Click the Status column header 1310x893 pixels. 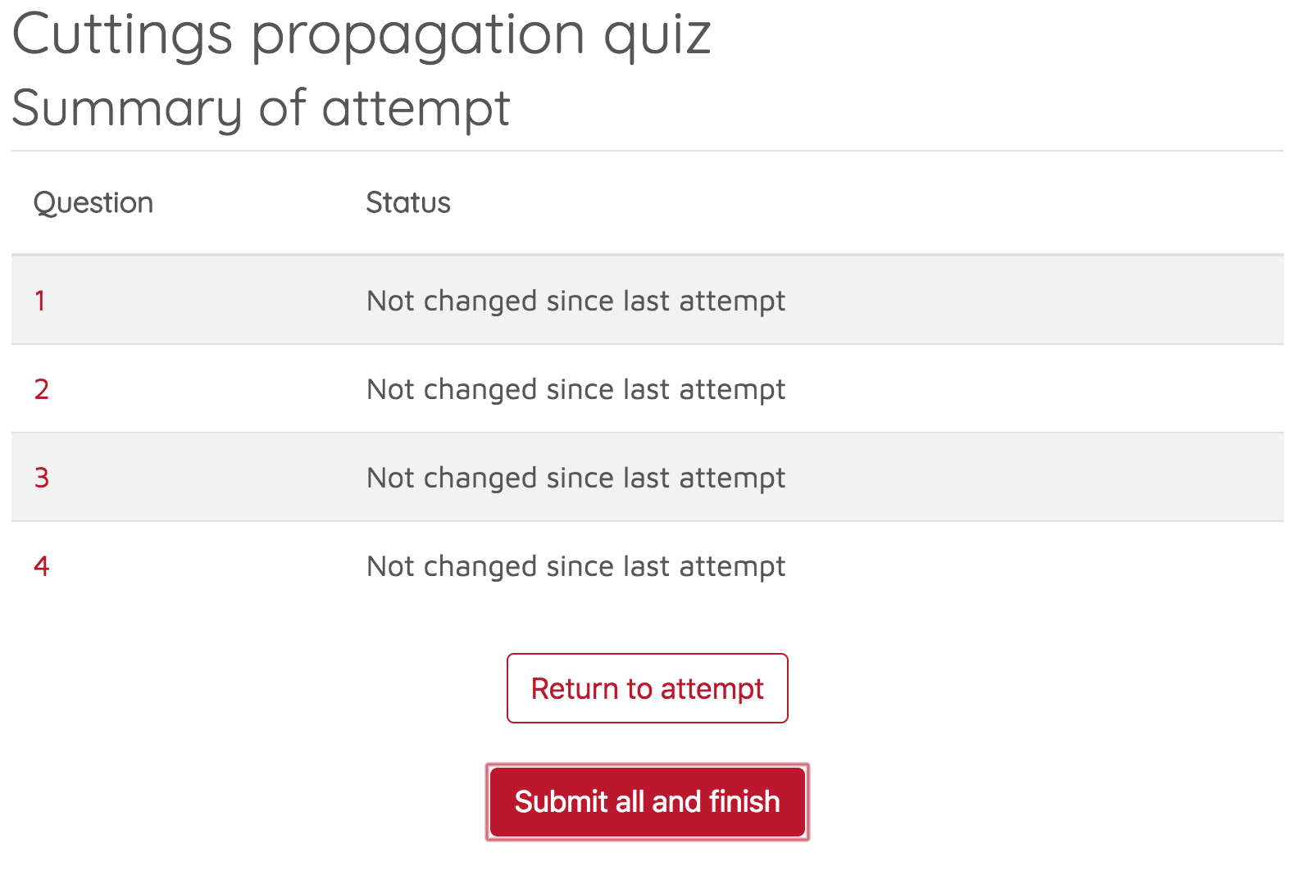coord(407,202)
